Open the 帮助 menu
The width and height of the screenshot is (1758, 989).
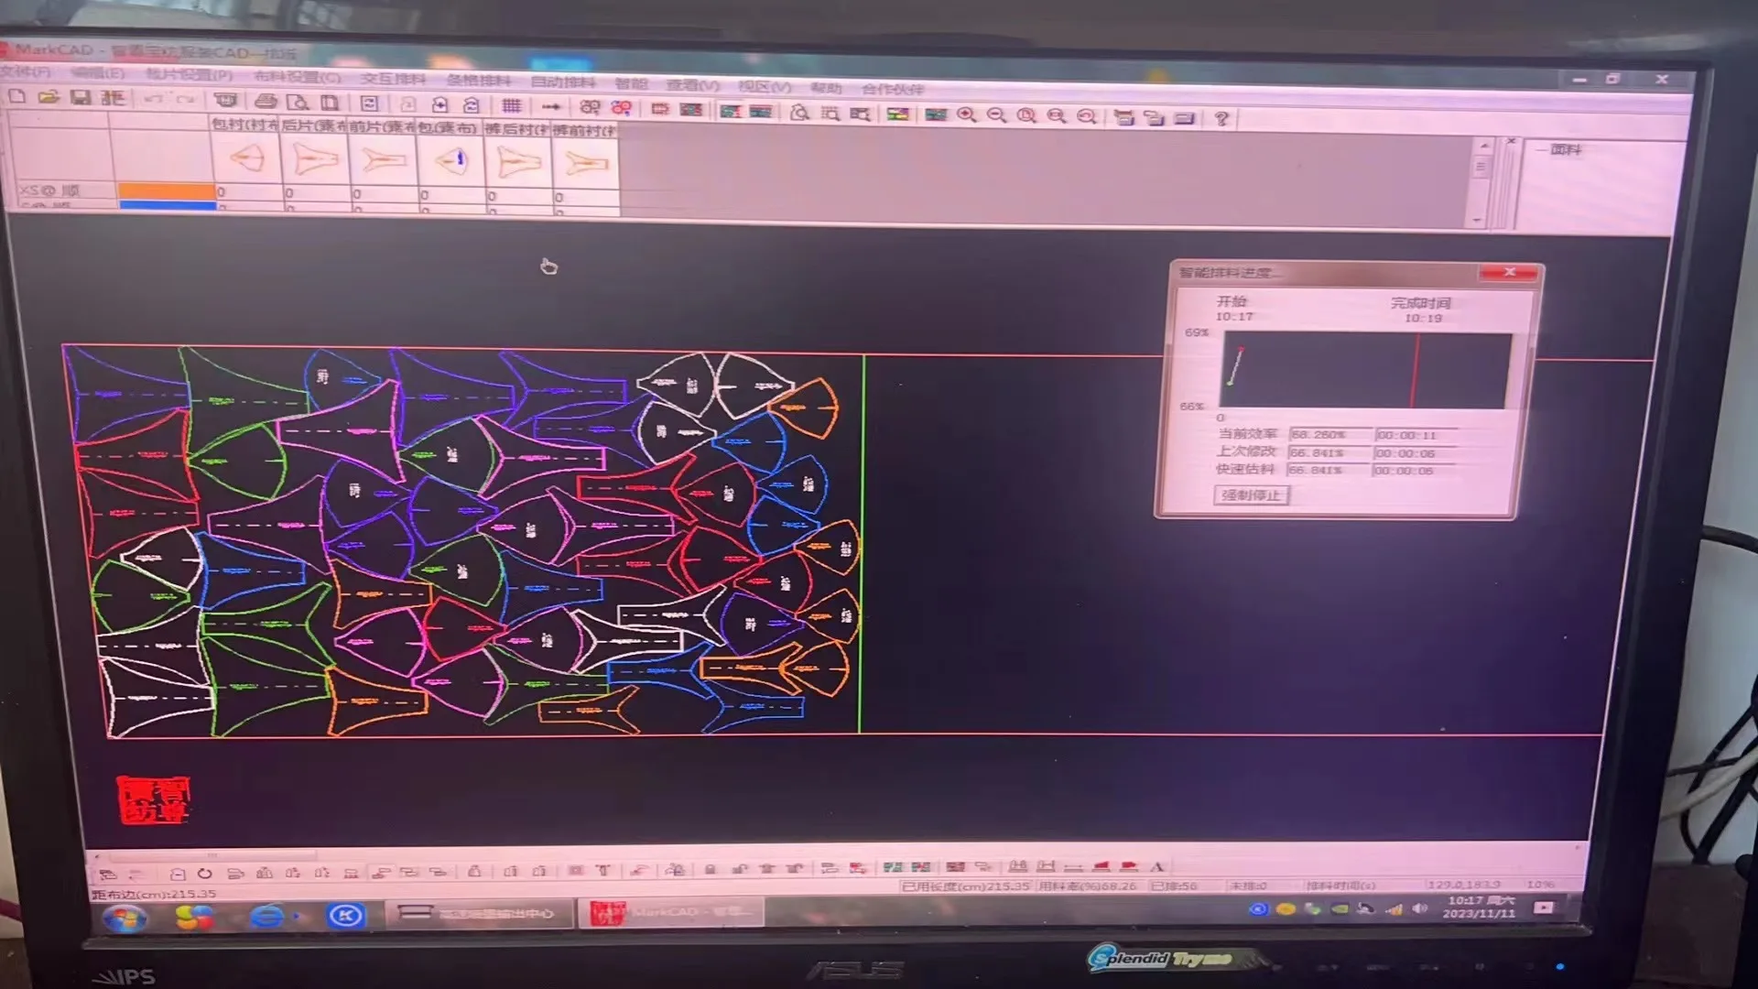click(x=825, y=88)
